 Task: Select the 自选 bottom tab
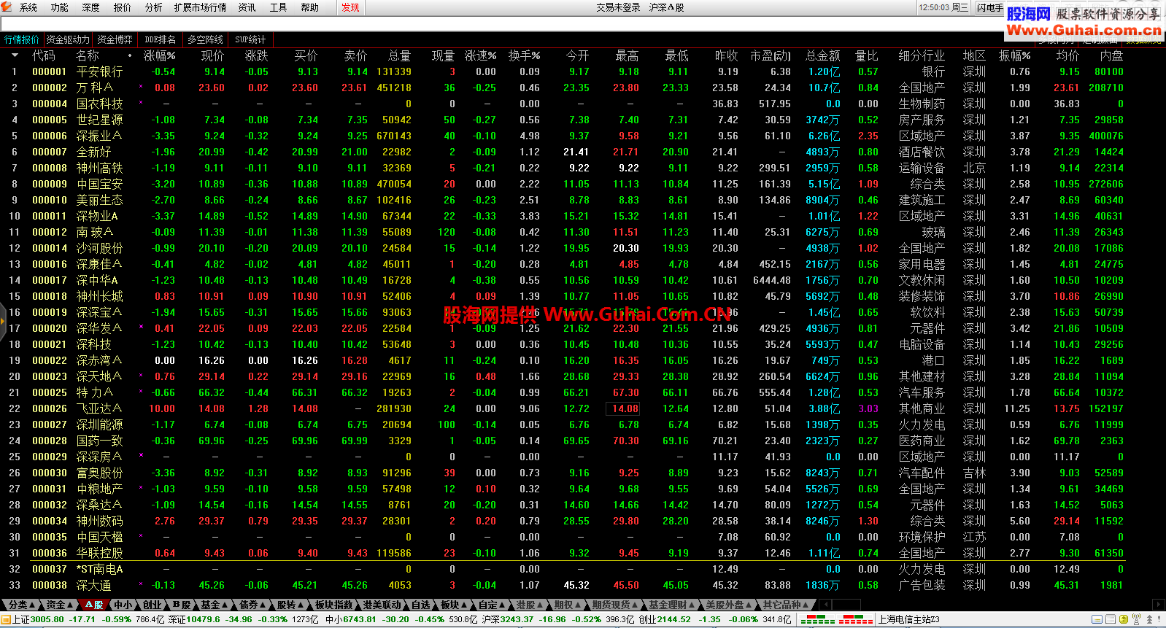click(x=421, y=605)
